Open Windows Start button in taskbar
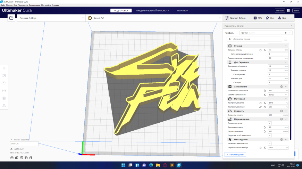The height and width of the screenshot is (169, 302). pyautogui.click(x=123, y=165)
